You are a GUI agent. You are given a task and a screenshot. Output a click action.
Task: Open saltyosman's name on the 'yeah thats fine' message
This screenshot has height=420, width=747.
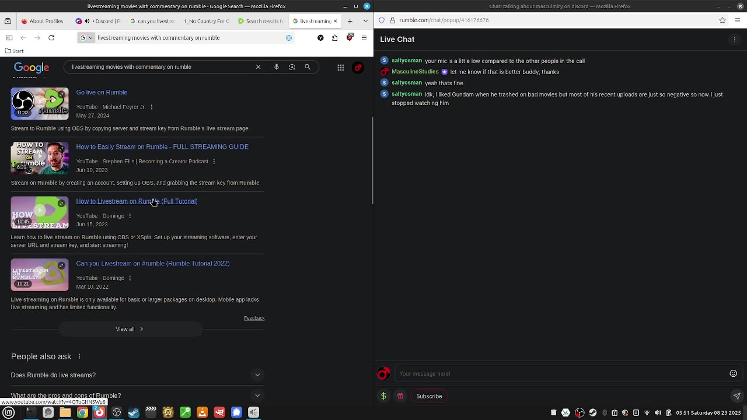[x=407, y=83]
